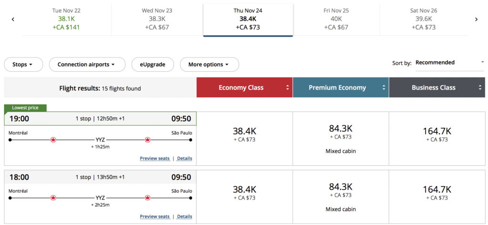Sort by Economy Class column arrows
488x225 pixels.
(x=287, y=88)
